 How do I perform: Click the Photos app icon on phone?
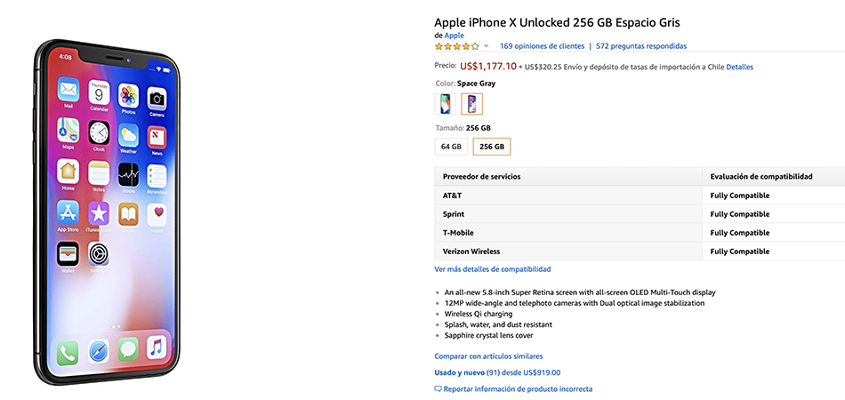128,96
